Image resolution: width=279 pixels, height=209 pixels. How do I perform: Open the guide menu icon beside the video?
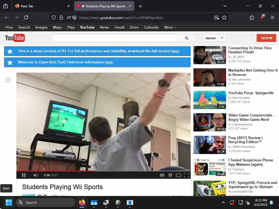click(x=8, y=80)
